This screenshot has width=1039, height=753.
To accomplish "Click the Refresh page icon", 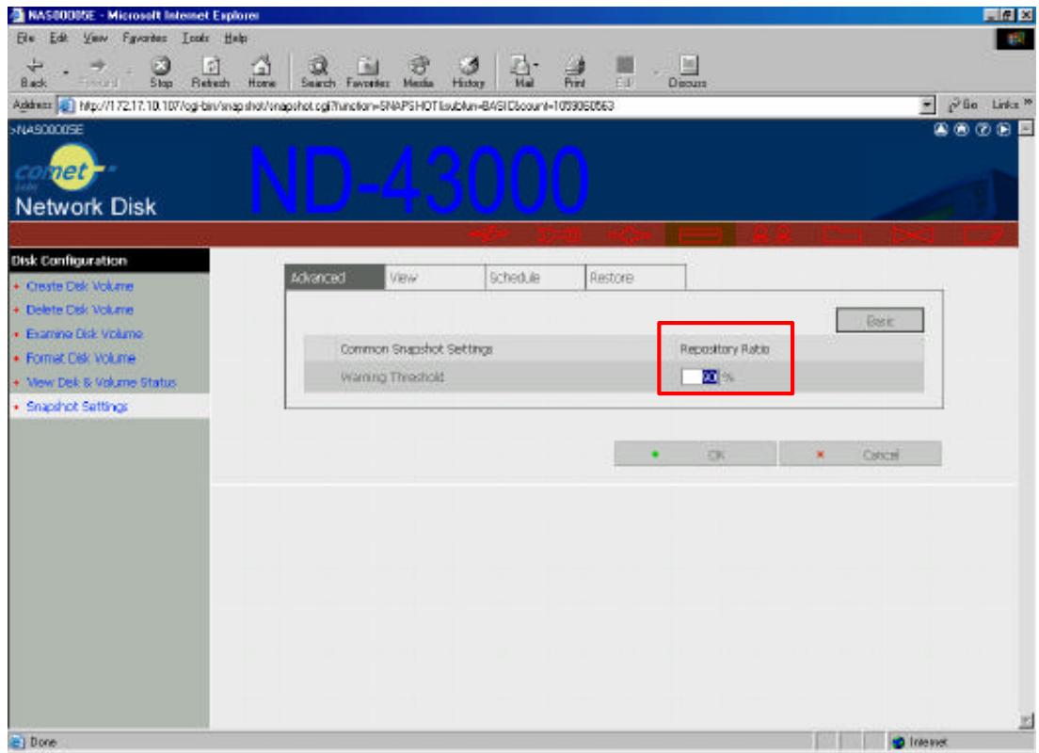I will click(211, 72).
